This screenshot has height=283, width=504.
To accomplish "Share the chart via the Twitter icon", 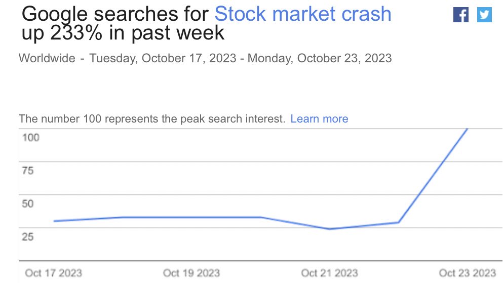I will (x=484, y=15).
